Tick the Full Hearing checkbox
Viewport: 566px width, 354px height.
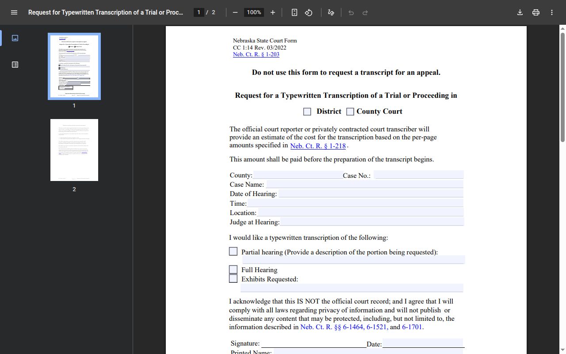tap(233, 269)
